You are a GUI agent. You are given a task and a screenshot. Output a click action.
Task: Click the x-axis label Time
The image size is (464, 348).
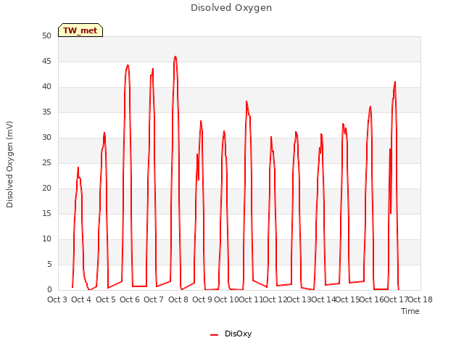point(410,311)
